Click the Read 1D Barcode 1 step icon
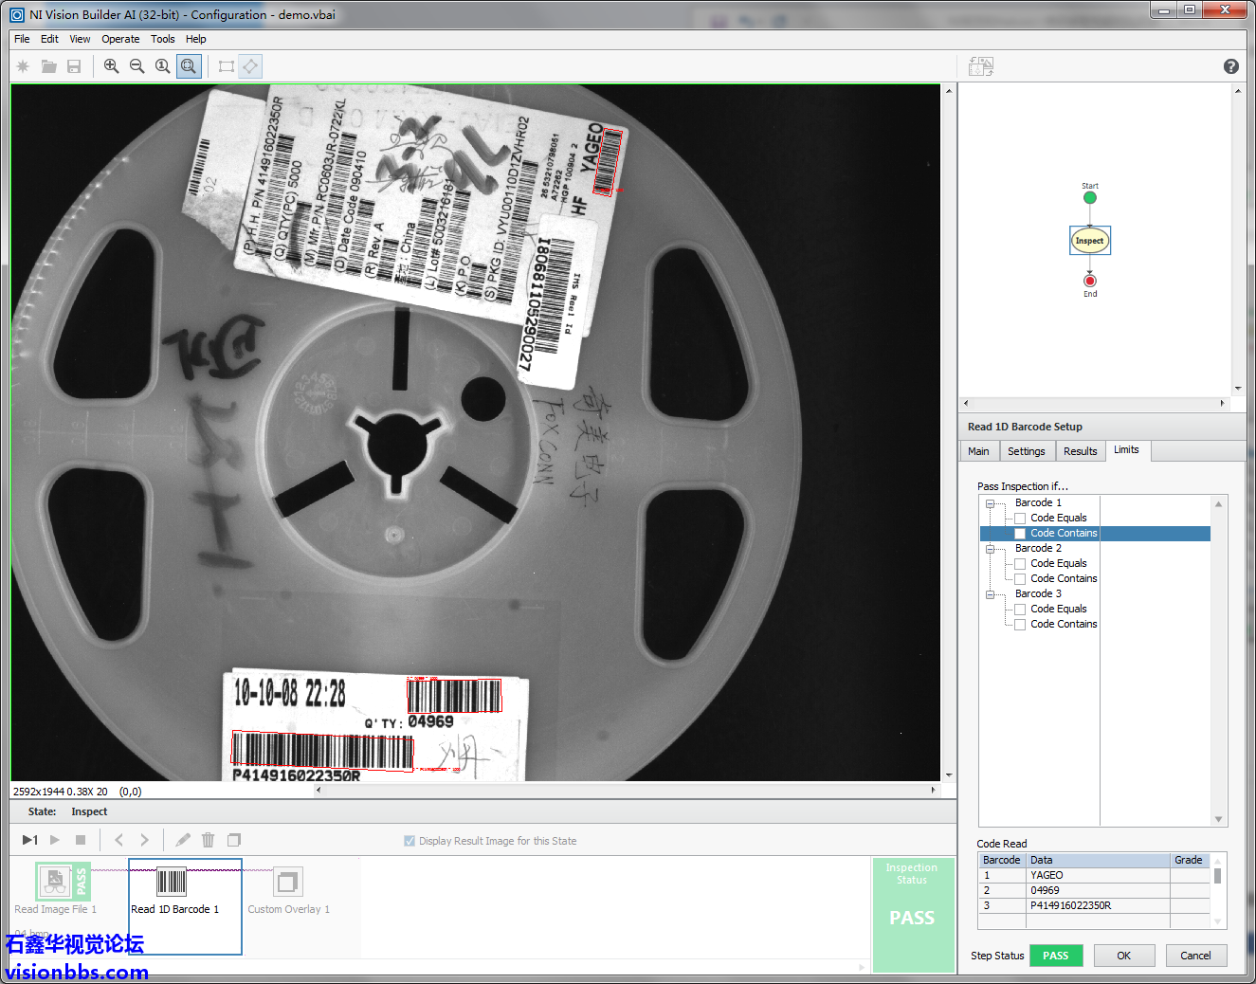This screenshot has height=984, width=1256. click(172, 883)
